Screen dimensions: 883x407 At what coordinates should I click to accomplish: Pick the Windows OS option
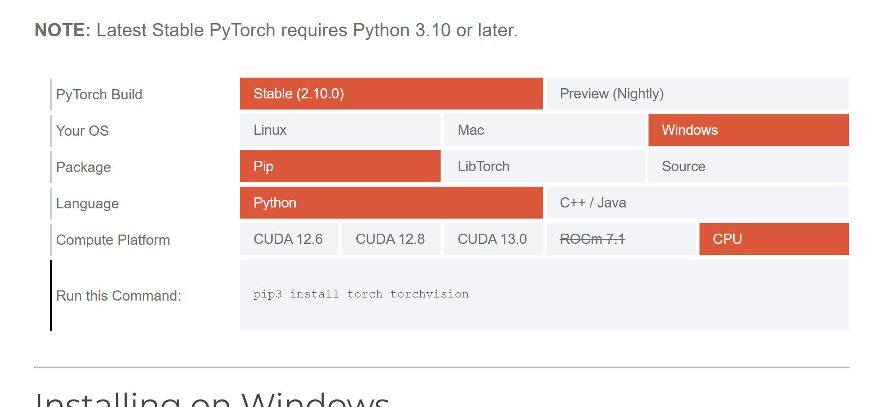click(x=749, y=130)
